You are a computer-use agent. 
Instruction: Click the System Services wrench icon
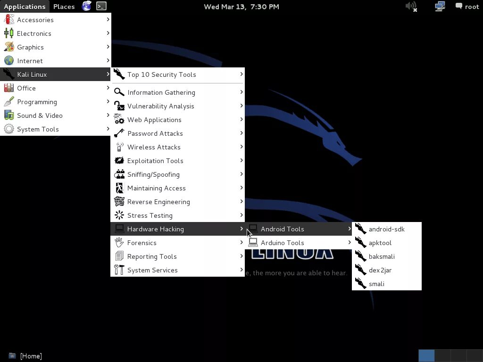(x=119, y=270)
